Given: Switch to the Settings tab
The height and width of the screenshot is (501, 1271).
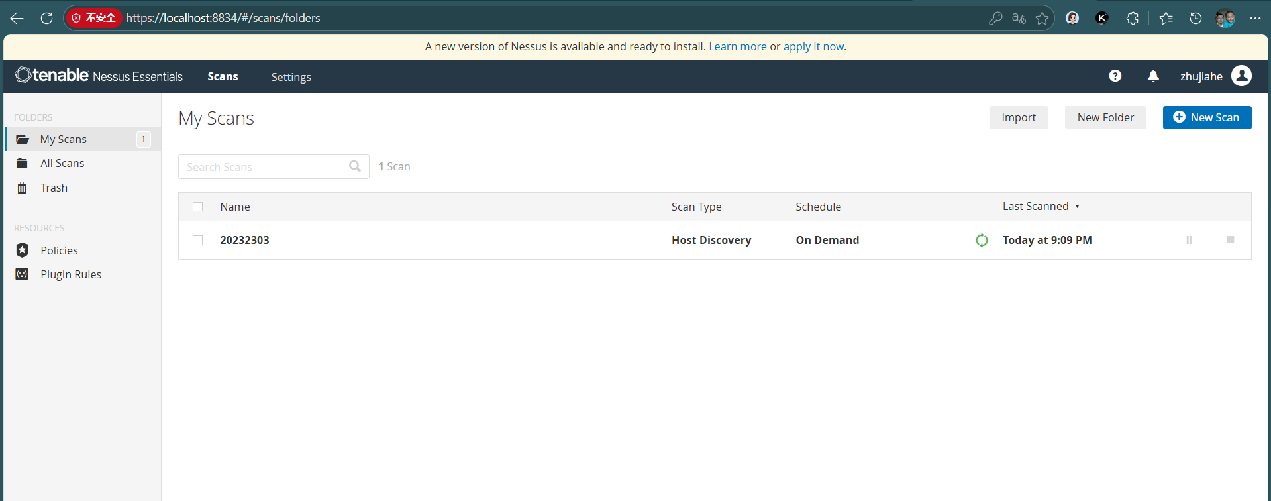Looking at the screenshot, I should pos(291,77).
